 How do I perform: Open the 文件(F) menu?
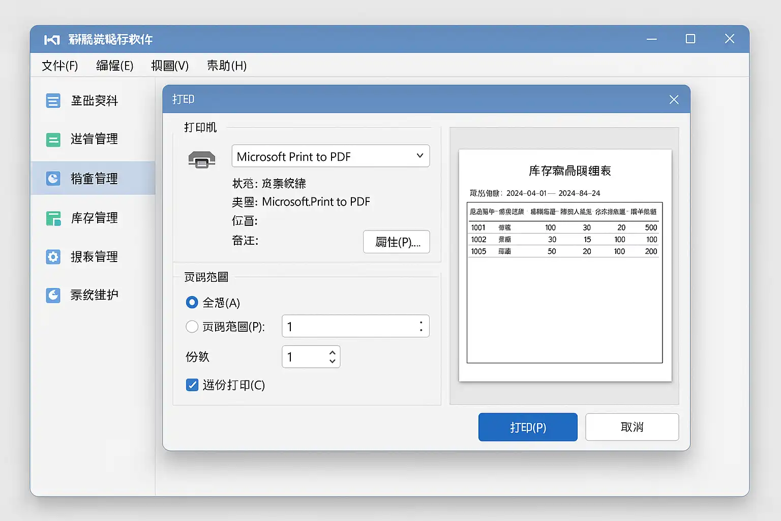click(59, 66)
